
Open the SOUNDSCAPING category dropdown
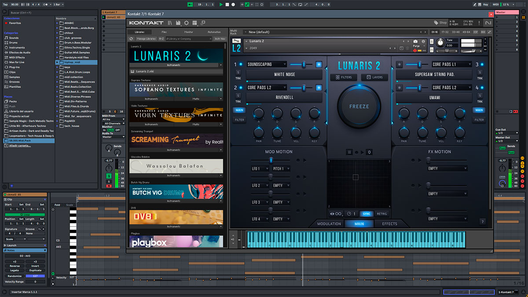tap(267, 64)
